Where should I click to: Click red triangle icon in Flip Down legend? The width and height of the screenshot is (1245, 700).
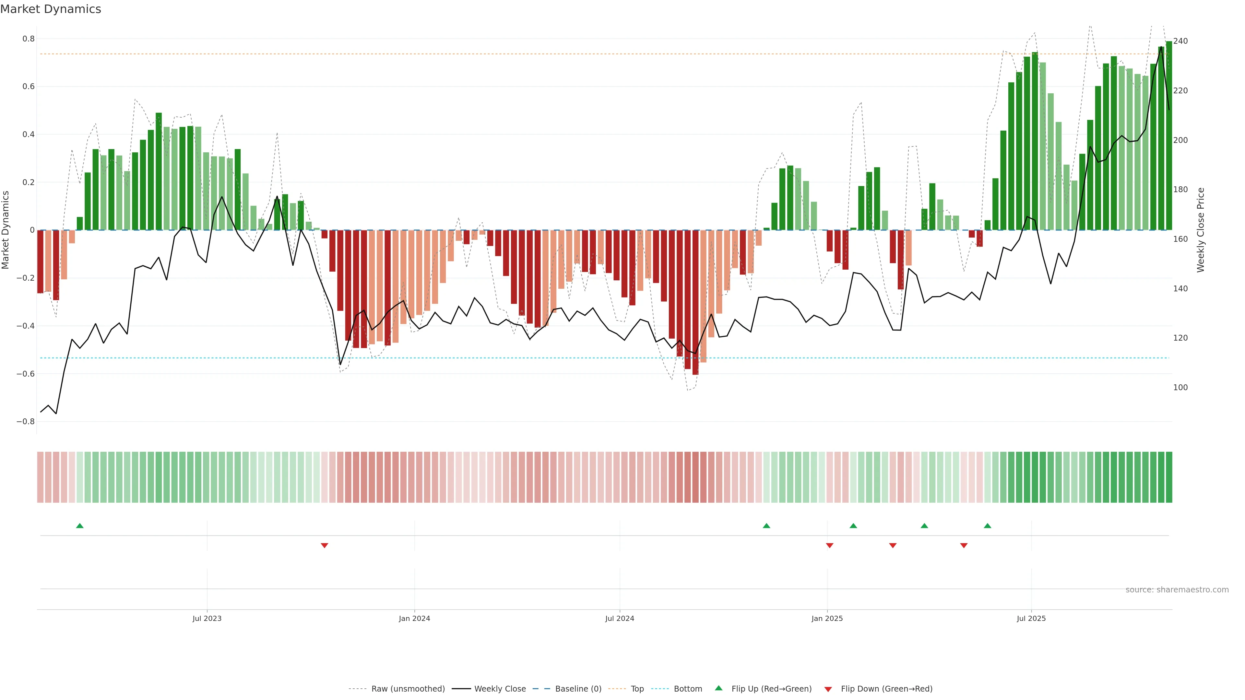828,689
